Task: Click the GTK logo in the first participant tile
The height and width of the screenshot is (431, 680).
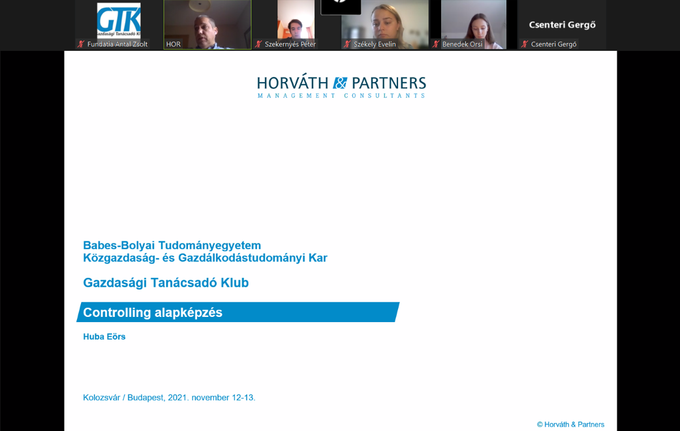Action: pos(119,21)
